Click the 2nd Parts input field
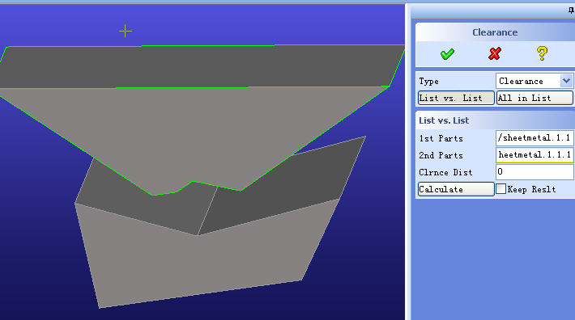 pos(535,155)
